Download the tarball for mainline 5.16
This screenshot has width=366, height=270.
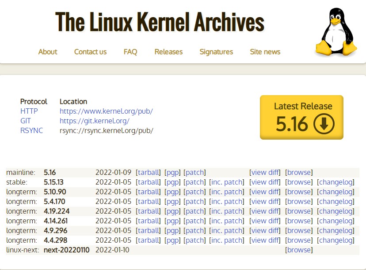click(148, 172)
